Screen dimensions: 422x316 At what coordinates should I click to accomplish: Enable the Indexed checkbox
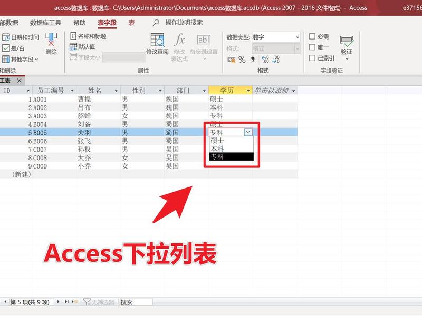coord(312,58)
